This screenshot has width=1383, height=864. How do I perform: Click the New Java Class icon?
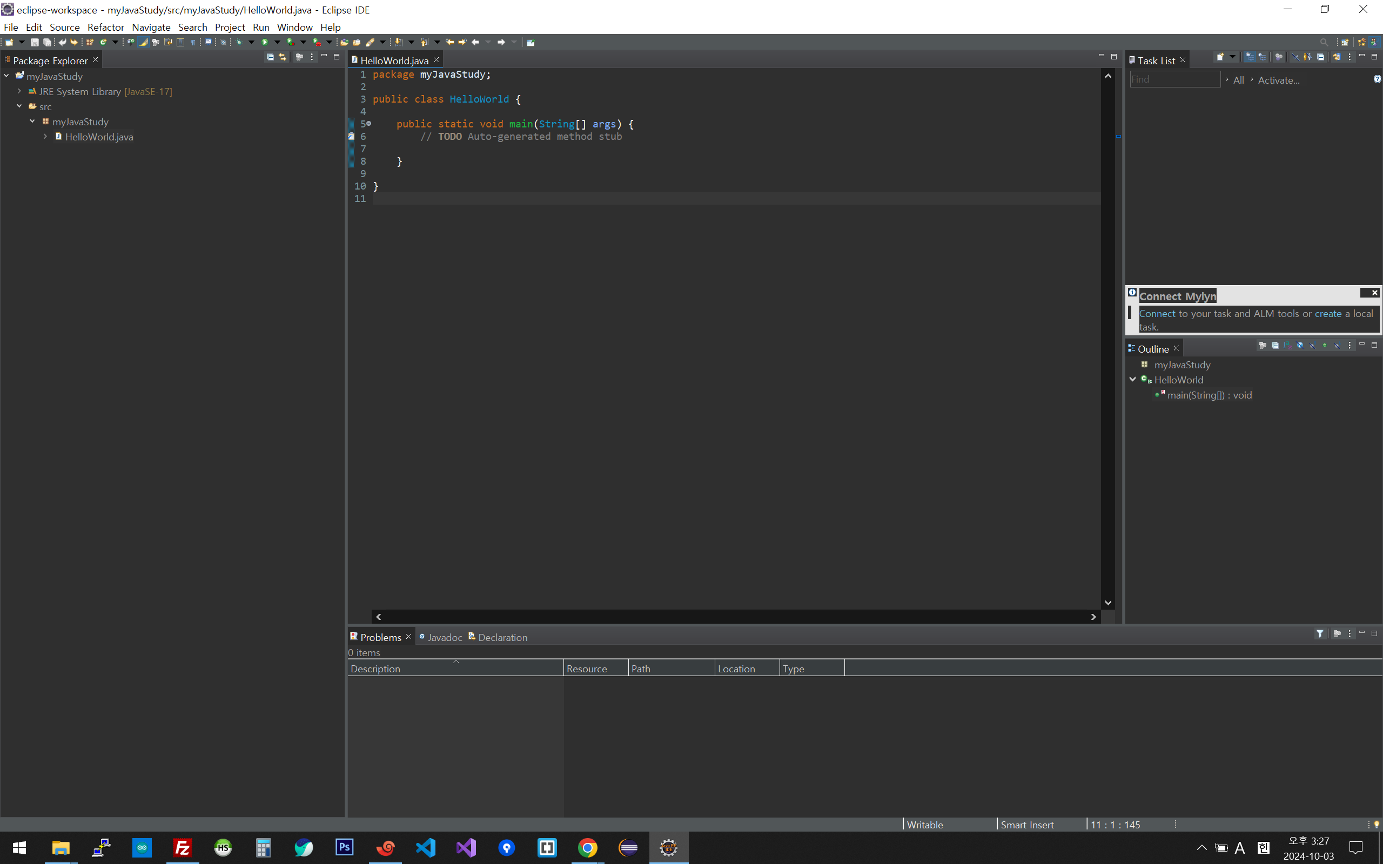tap(103, 42)
